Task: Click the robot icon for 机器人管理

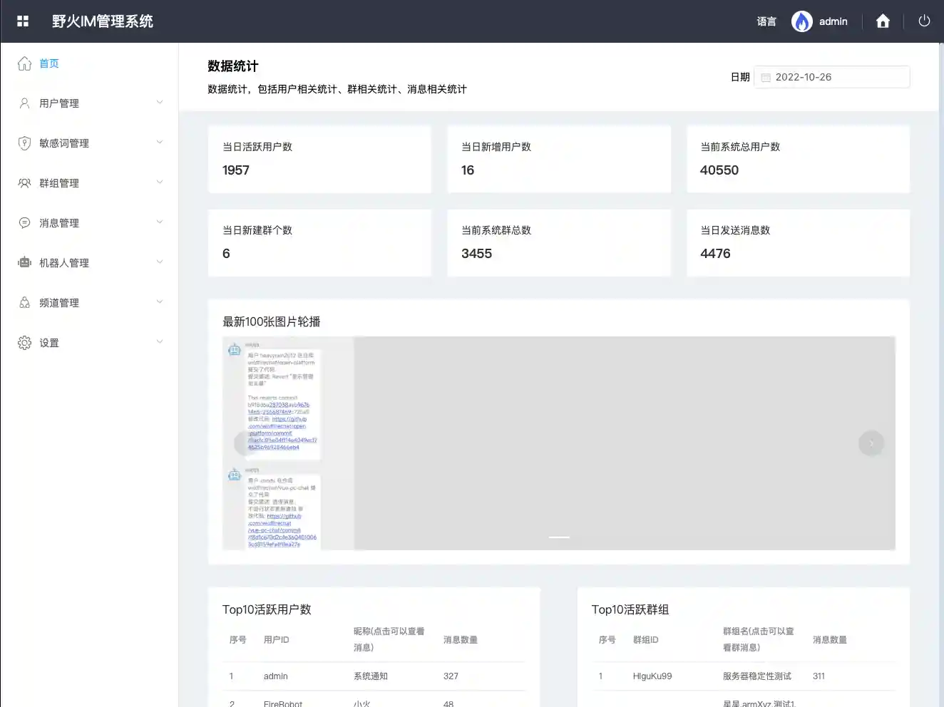Action: click(24, 263)
